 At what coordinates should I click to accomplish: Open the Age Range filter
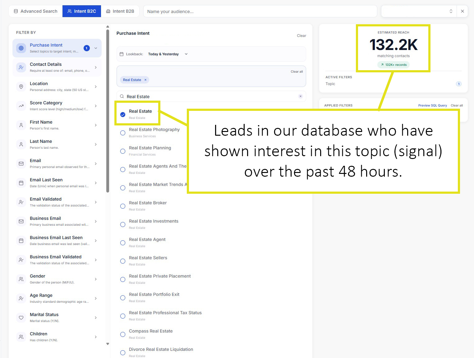(57, 298)
